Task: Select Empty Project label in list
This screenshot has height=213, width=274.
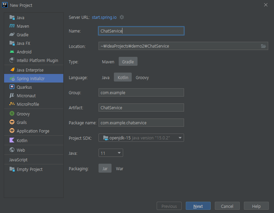Action: click(x=29, y=169)
